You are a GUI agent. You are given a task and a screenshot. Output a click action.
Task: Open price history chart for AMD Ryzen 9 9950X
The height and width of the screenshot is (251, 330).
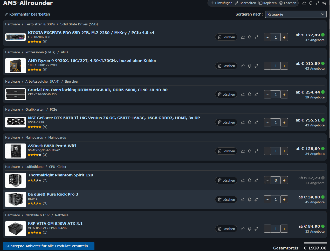coord(243,66)
